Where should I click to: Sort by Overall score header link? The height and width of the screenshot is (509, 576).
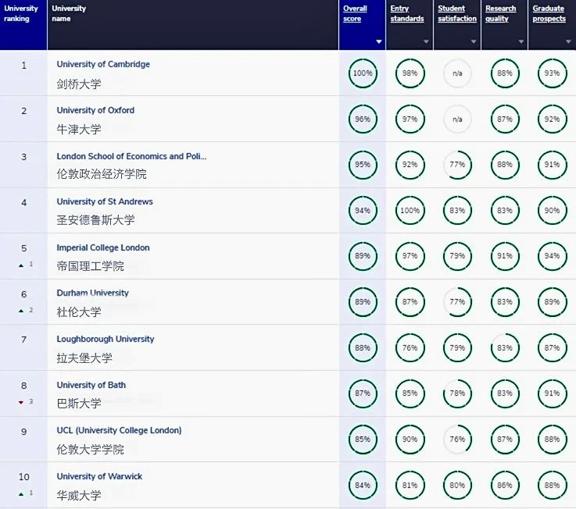tap(355, 13)
